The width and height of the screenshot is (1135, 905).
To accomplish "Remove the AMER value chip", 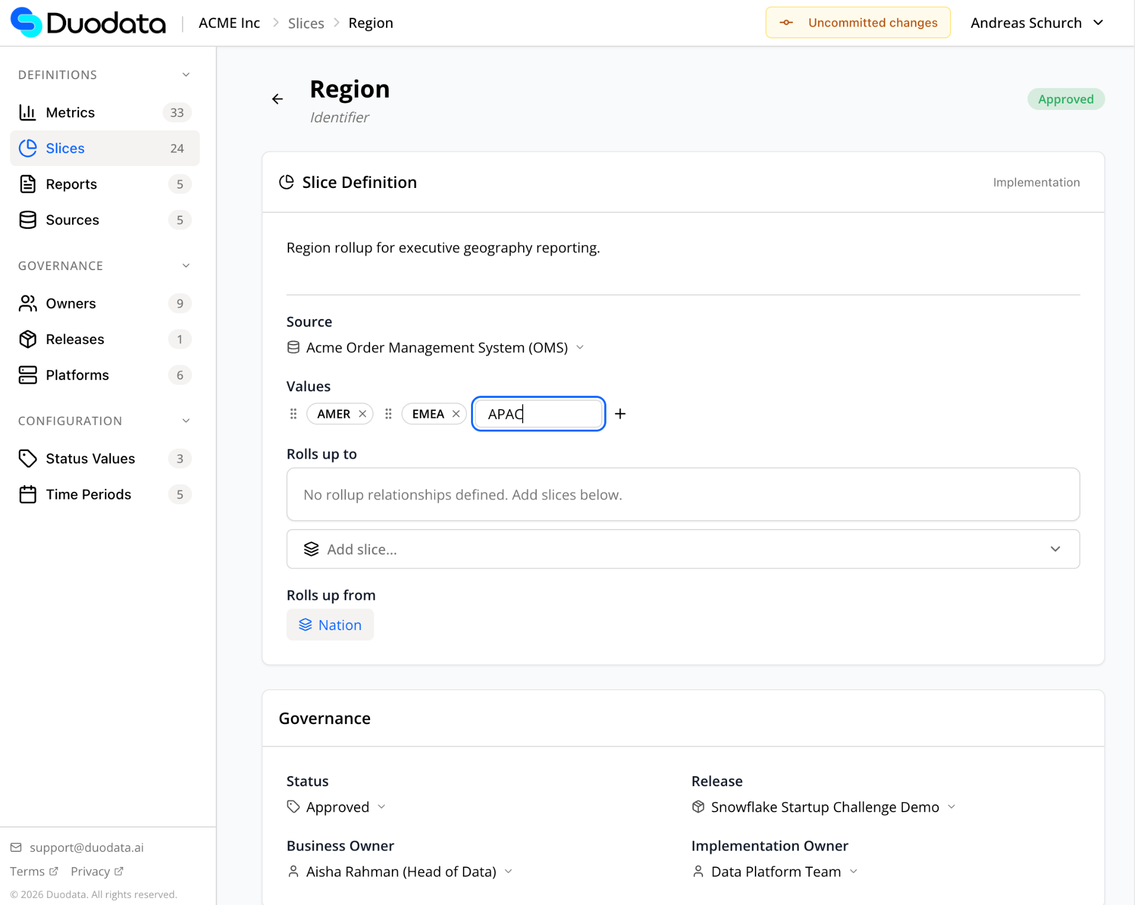I will (362, 414).
